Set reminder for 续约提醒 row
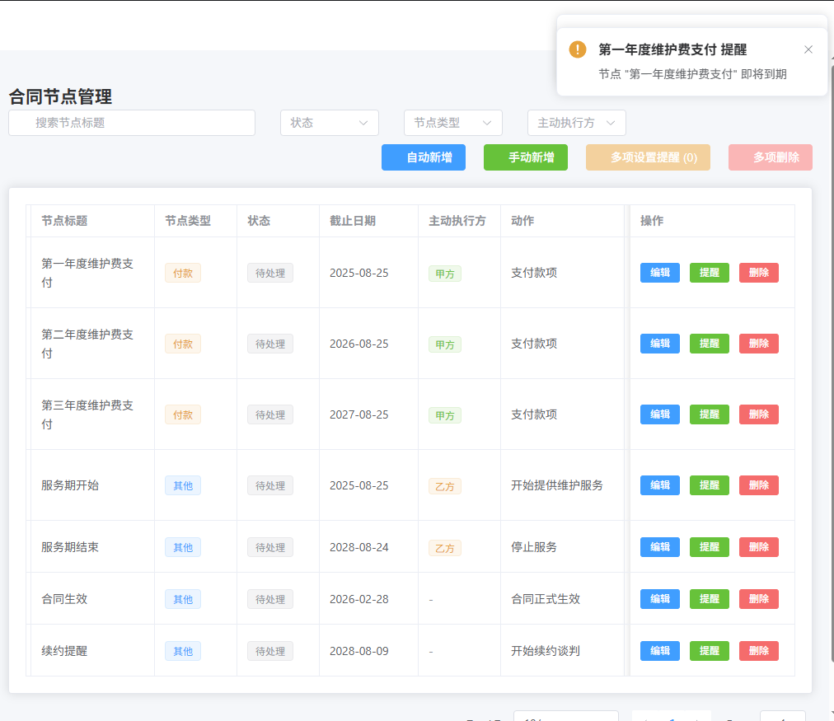This screenshot has width=834, height=721. coord(709,651)
